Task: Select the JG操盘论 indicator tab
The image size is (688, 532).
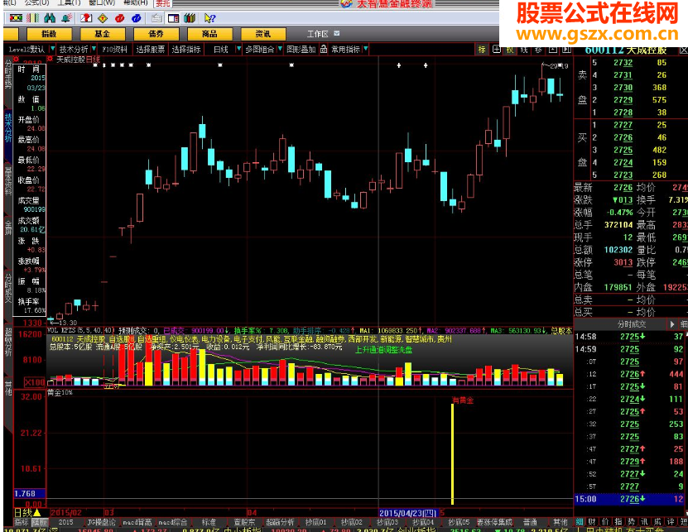Action: pyautogui.click(x=101, y=522)
